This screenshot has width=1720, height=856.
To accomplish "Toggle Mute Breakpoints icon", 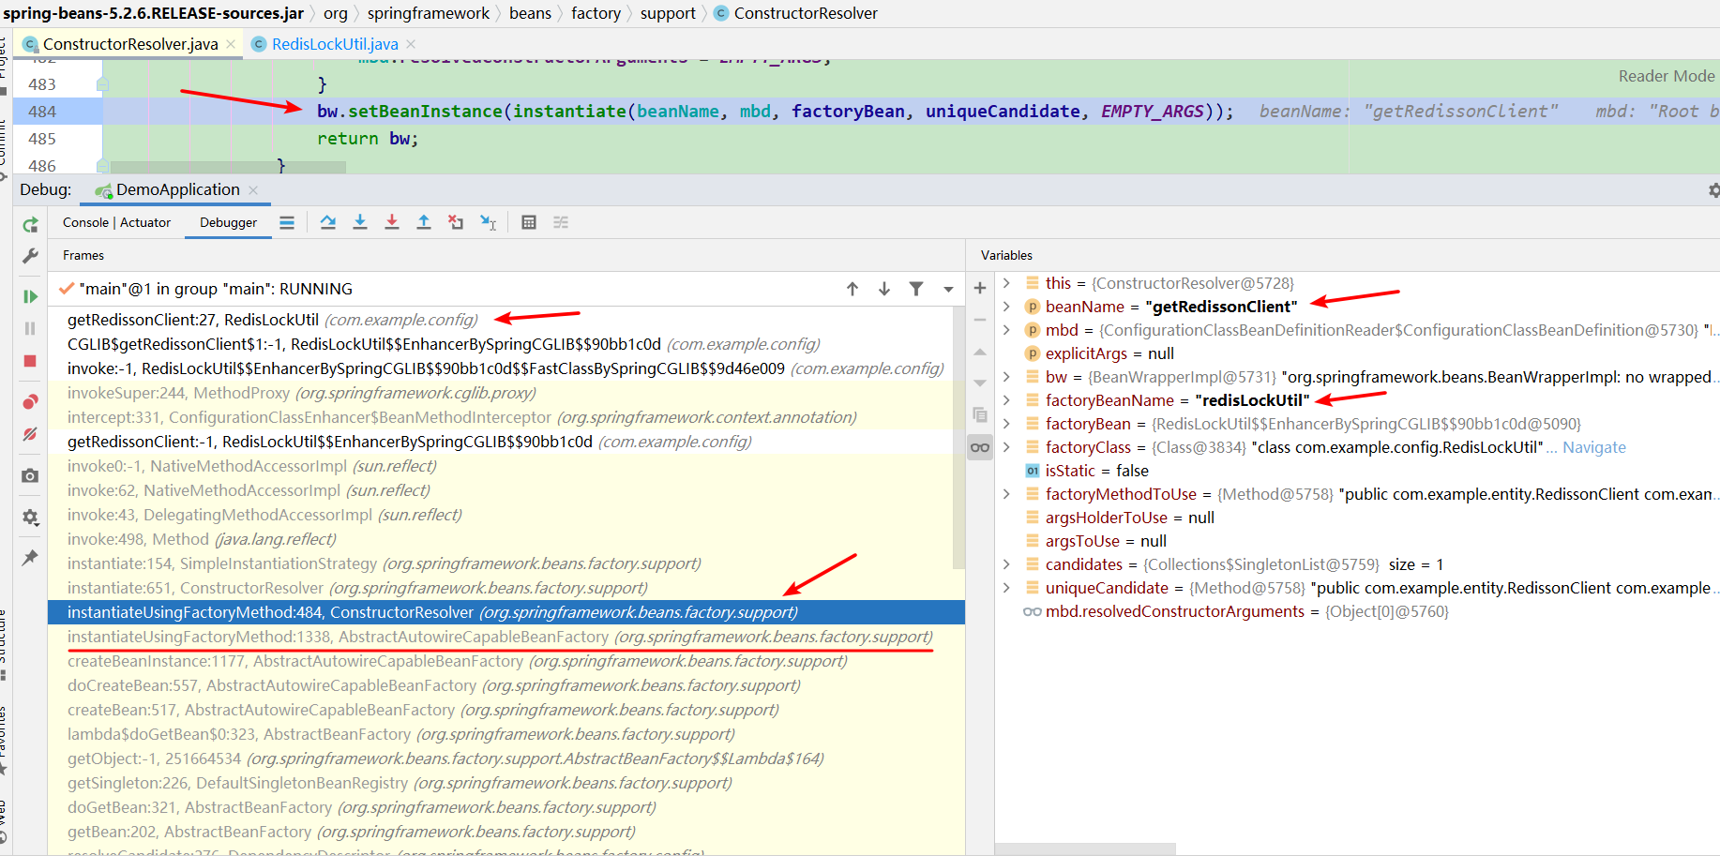I will (x=30, y=434).
